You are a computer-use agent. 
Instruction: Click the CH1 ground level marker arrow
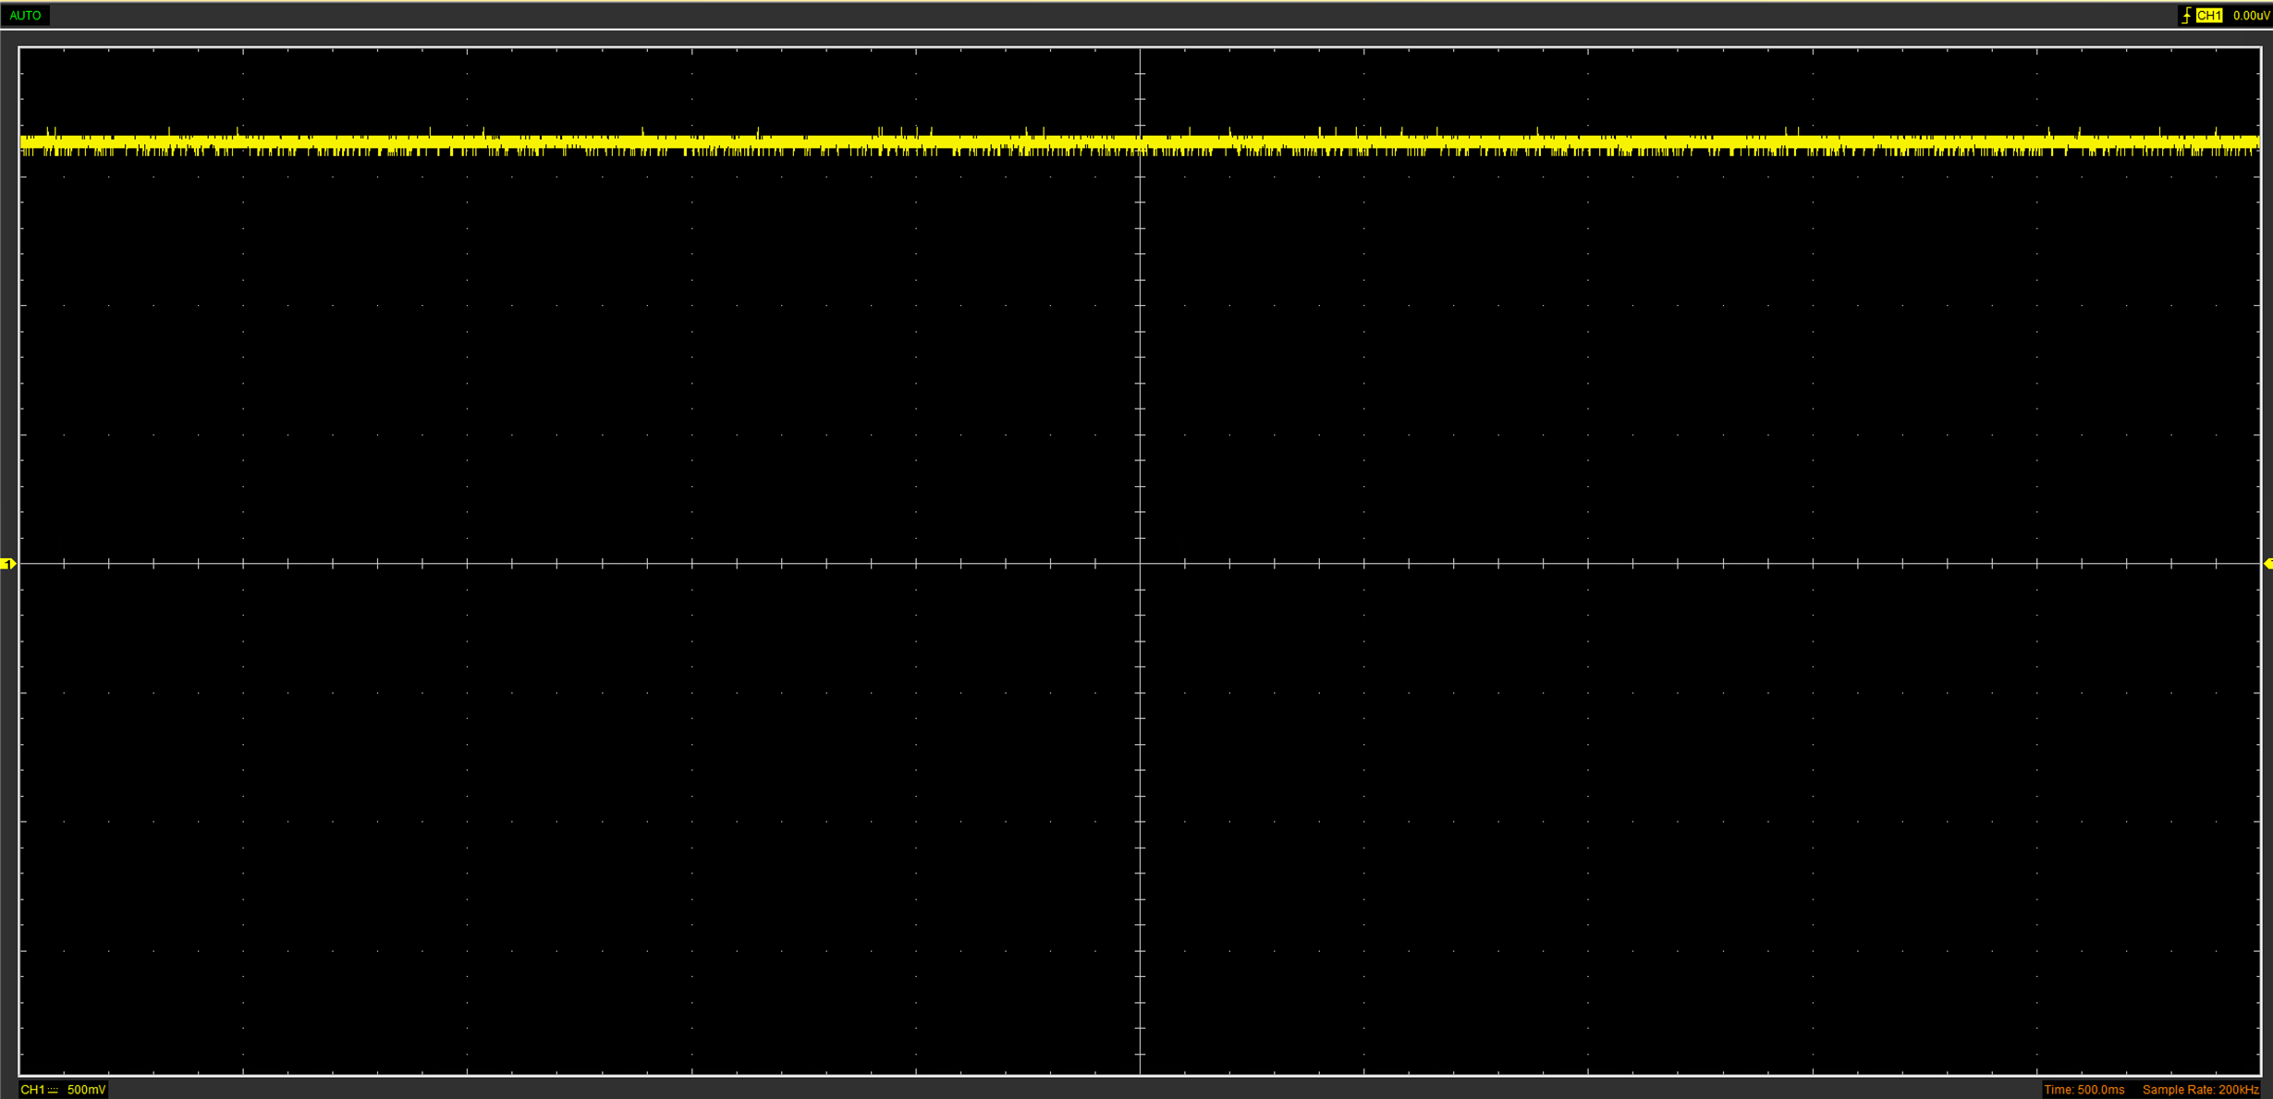pyautogui.click(x=8, y=564)
